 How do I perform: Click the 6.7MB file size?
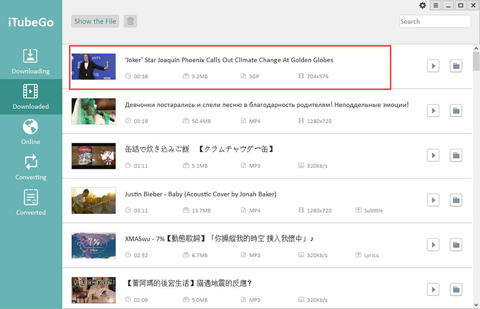(200, 255)
